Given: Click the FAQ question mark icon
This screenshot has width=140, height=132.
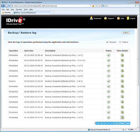Looking at the screenshot, I should pyautogui.click(x=118, y=18).
